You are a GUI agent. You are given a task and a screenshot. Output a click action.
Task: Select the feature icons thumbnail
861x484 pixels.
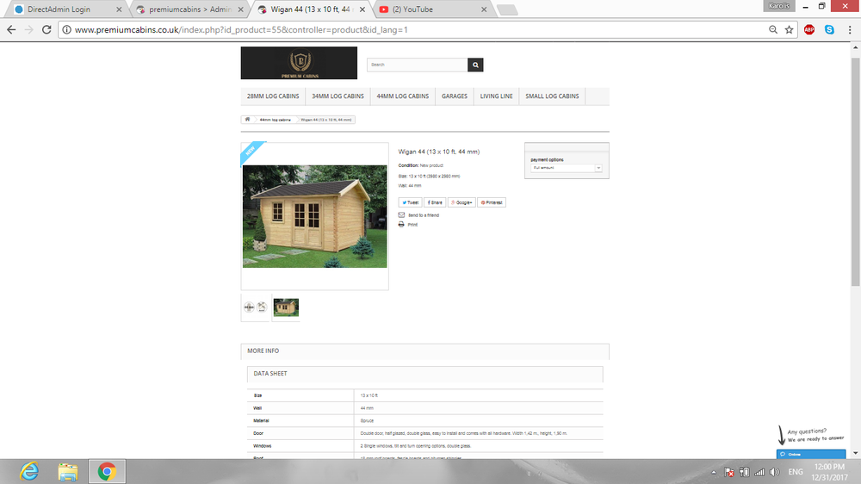pyautogui.click(x=256, y=307)
